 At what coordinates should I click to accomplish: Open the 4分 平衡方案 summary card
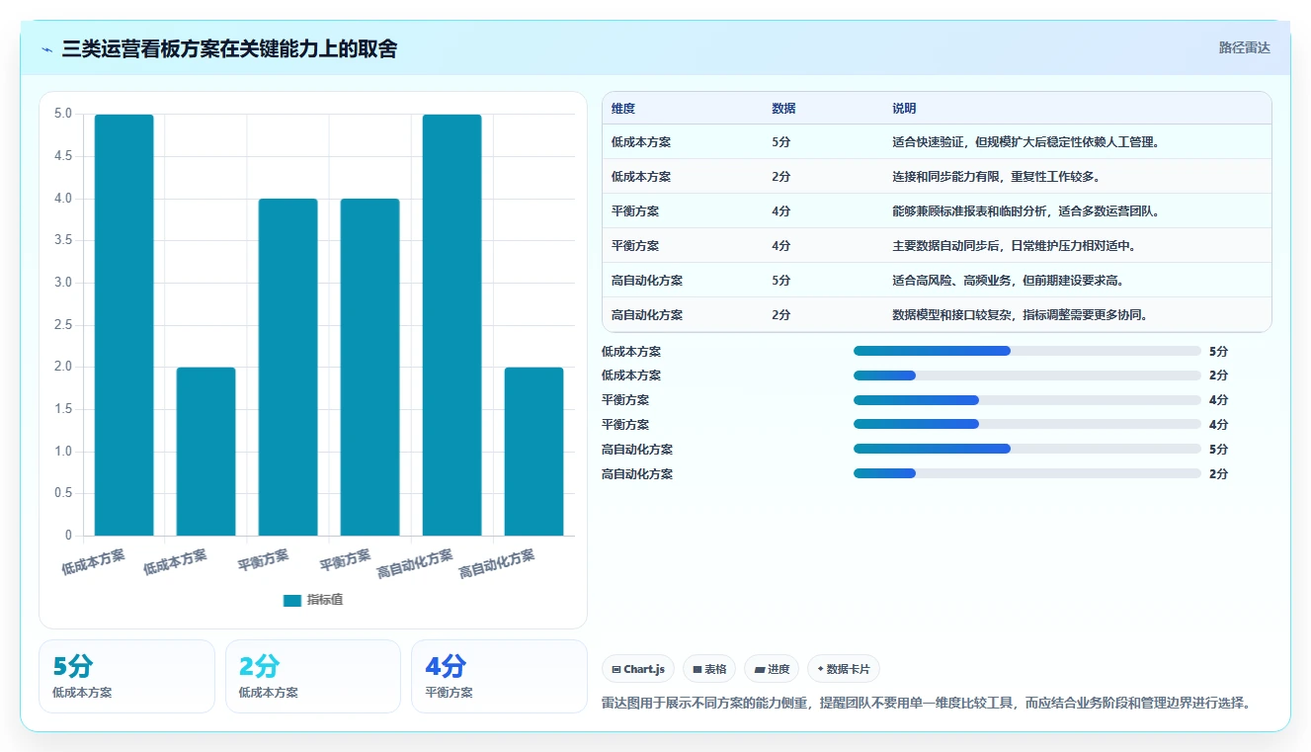499,676
